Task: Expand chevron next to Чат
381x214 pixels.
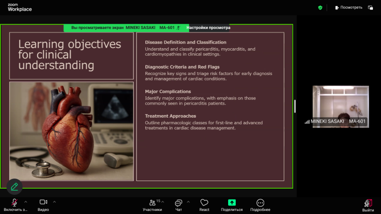Action: pyautogui.click(x=188, y=201)
